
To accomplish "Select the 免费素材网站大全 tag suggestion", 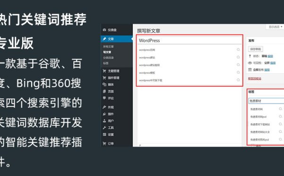I will click(x=260, y=132).
